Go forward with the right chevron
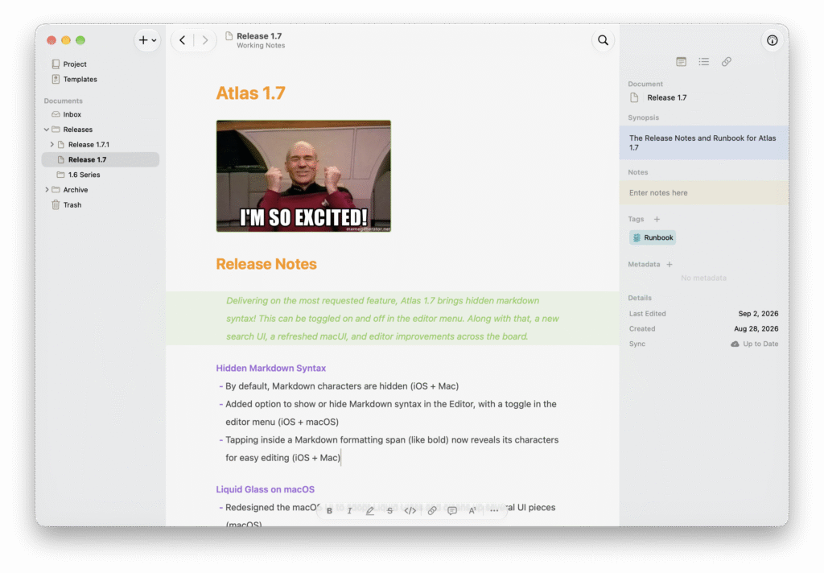This screenshot has height=573, width=824. pos(205,40)
